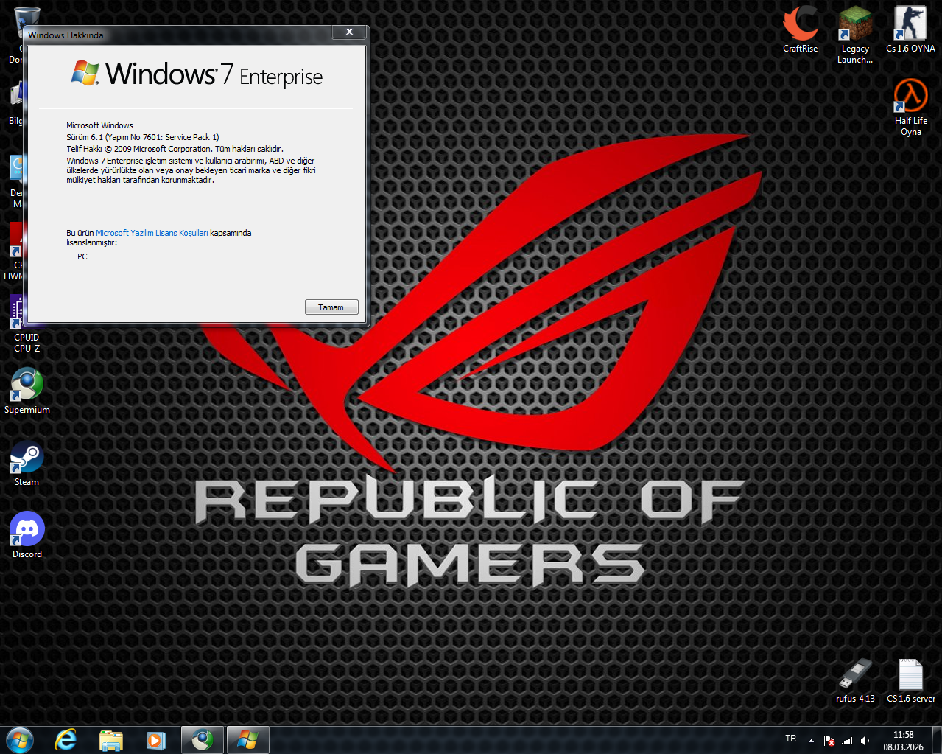Click the Windows 7 Enterprise logo banner
The width and height of the screenshot is (942, 754).
click(197, 74)
